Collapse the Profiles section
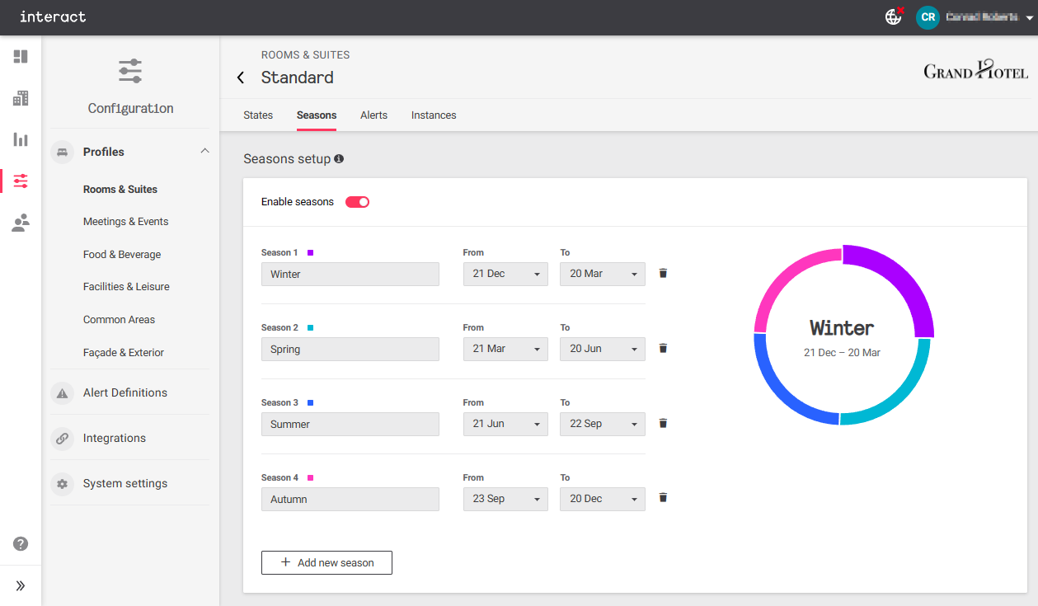The width and height of the screenshot is (1038, 606). coord(205,151)
